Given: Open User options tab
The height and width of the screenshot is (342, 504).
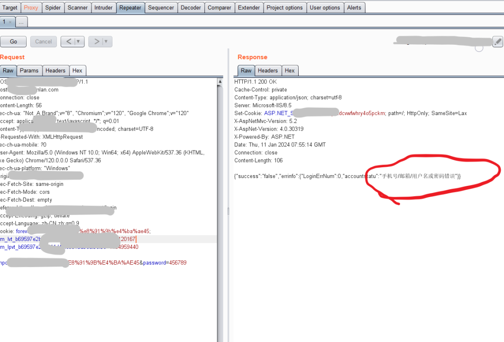Looking at the screenshot, I should tap(325, 8).
